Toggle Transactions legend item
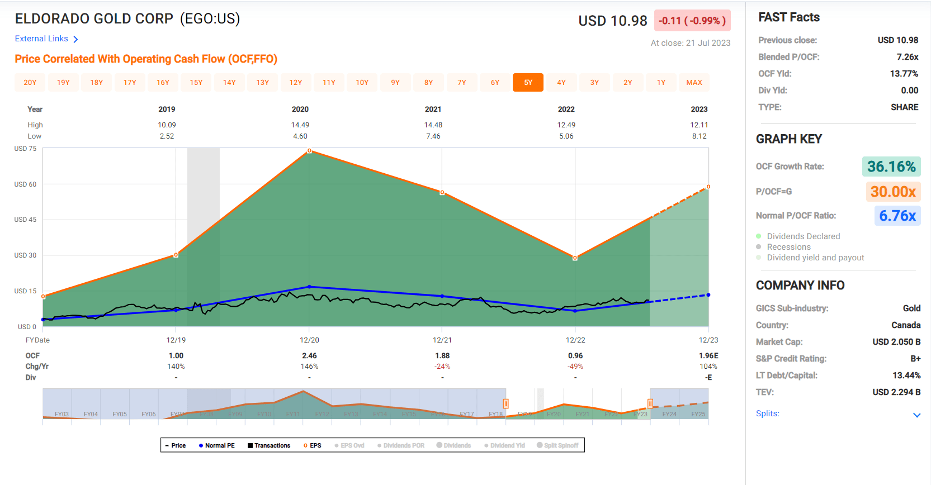 [x=269, y=445]
